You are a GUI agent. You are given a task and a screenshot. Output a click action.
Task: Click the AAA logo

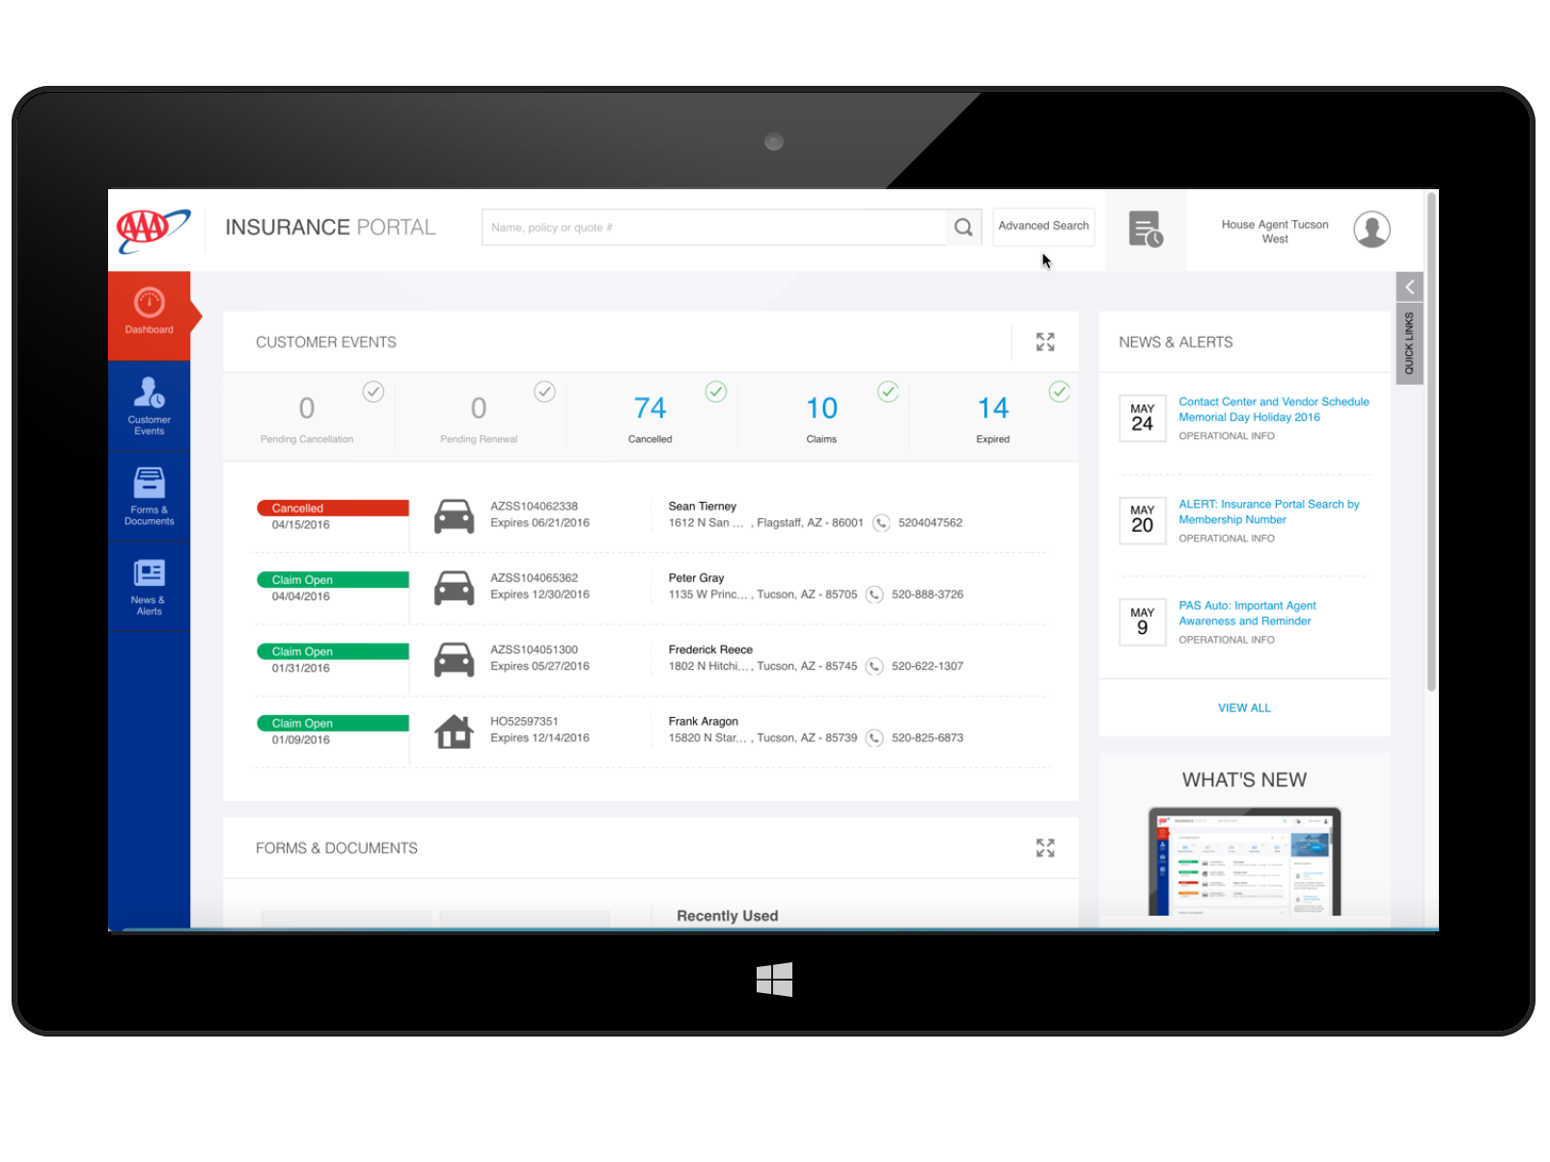pyautogui.click(x=152, y=231)
